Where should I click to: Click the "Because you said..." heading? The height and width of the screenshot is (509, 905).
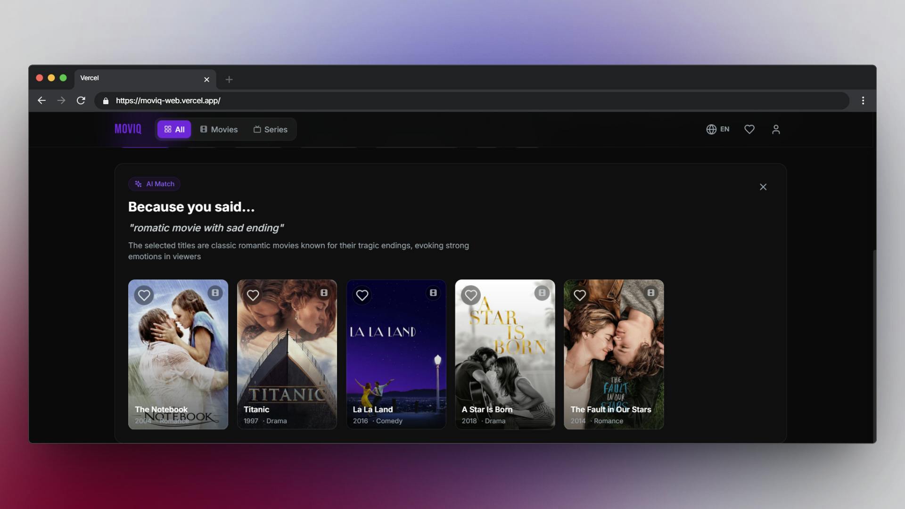click(x=191, y=207)
